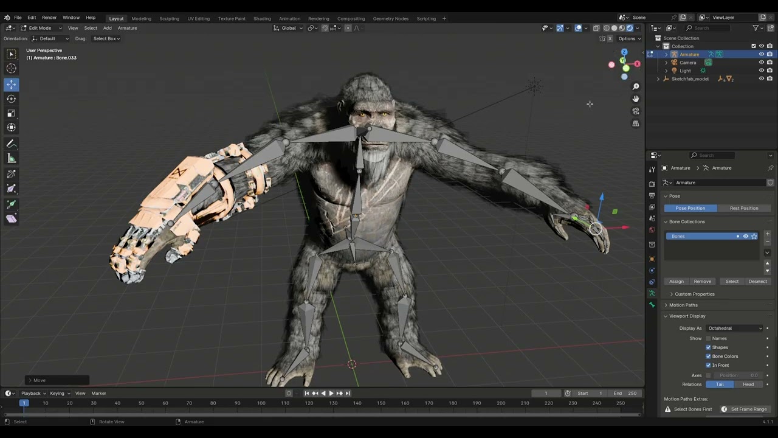This screenshot has width=778, height=438.
Task: Toggle the Bones collection eye visibility
Action: click(x=746, y=236)
